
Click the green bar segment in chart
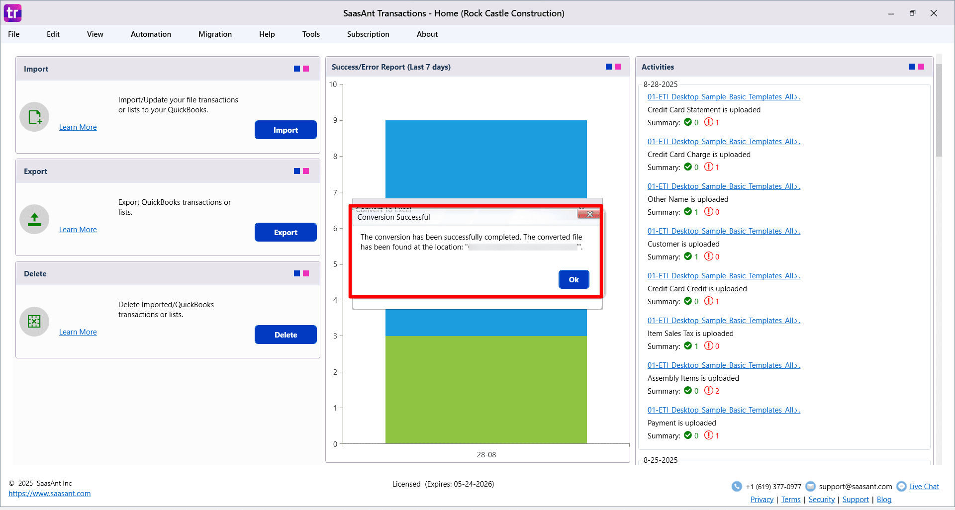[x=486, y=389]
